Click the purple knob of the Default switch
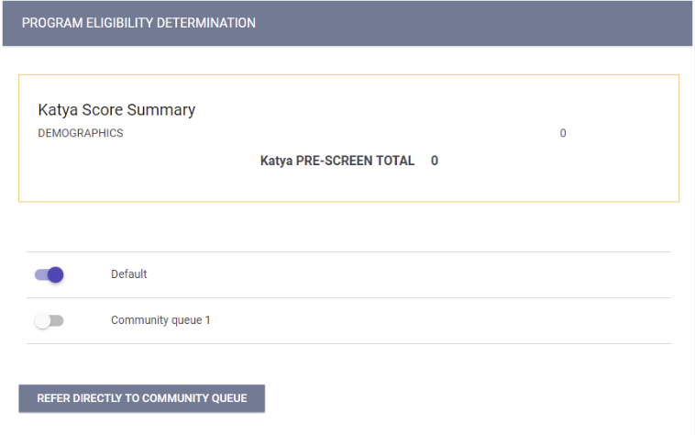Viewport: 695px width, 435px height. tap(56, 274)
